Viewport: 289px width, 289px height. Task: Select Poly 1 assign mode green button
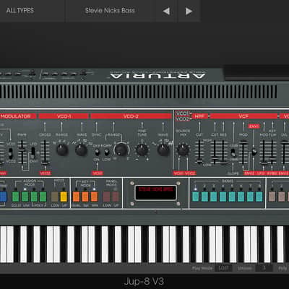click(34, 197)
